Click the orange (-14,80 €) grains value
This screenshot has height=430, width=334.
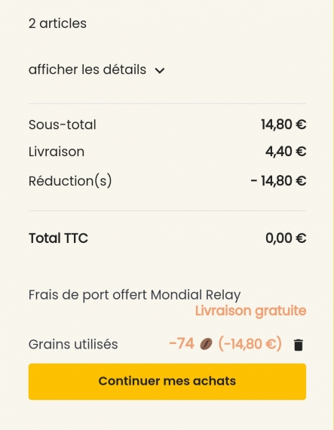tap(250, 343)
